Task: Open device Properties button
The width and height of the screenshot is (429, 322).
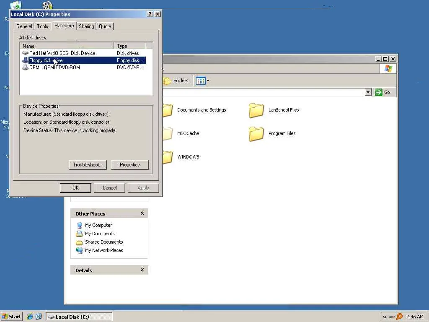Action: point(130,165)
